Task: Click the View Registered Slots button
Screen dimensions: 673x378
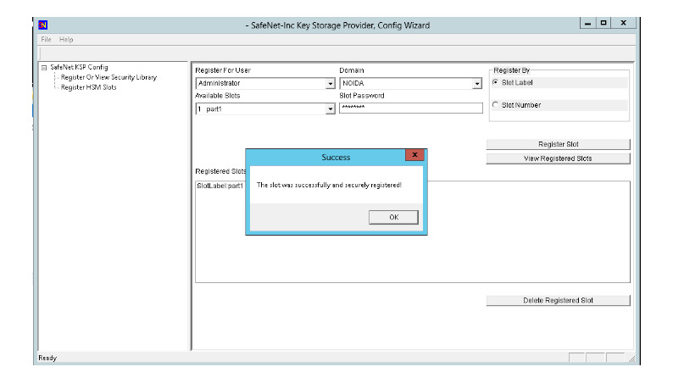Action: [558, 158]
